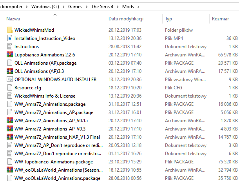
Task: Click the WW_Amra72_Animations.package file icon
Action: (x=10, y=104)
